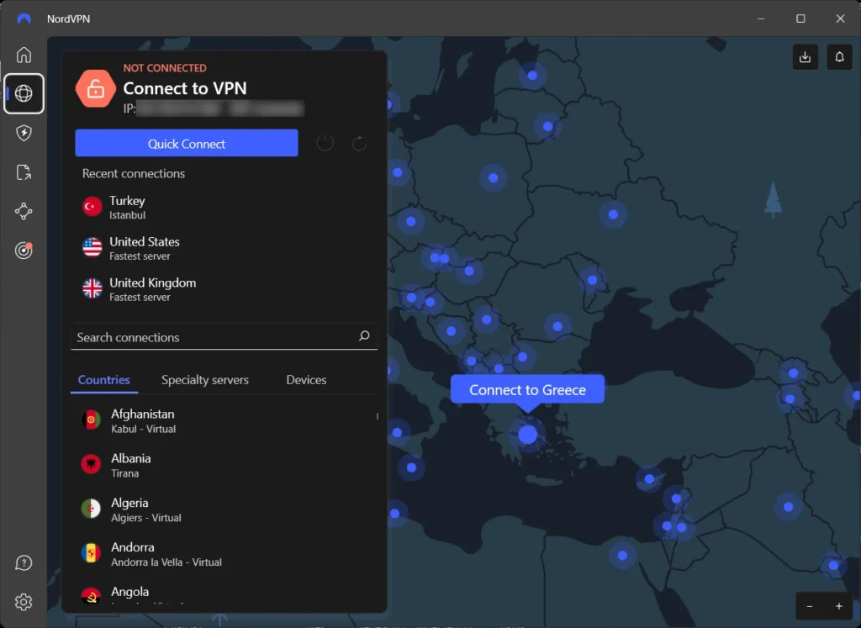Screen dimensions: 861x628
Task: Select Algeria in countries list
Action: 222,509
